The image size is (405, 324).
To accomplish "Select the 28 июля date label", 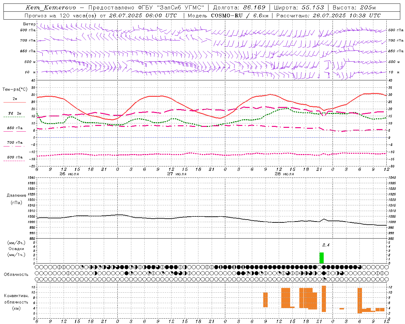I will (x=284, y=174).
